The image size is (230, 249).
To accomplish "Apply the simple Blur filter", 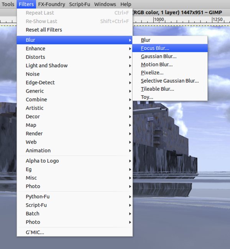I will (170, 40).
